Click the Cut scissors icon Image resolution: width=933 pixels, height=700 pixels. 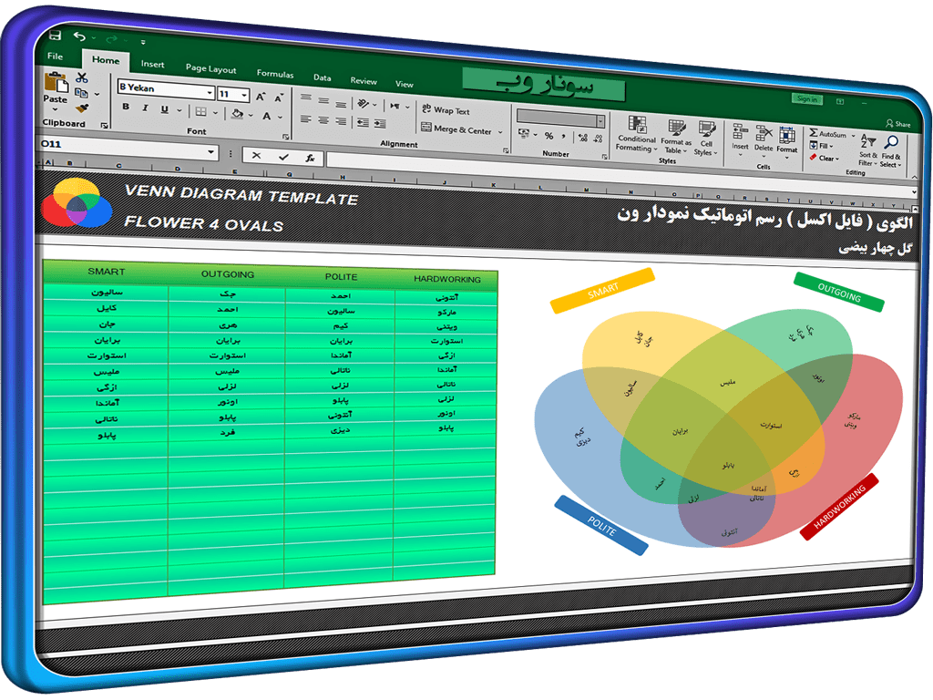coord(82,77)
